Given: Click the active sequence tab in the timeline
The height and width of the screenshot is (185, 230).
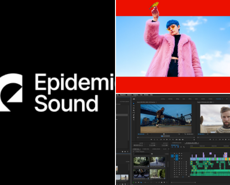Looking at the screenshot, I should click(192, 143).
